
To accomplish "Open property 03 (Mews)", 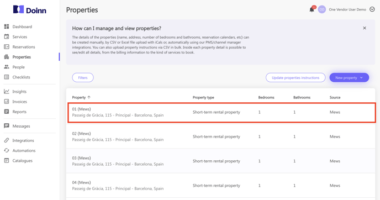I will pos(220,161).
